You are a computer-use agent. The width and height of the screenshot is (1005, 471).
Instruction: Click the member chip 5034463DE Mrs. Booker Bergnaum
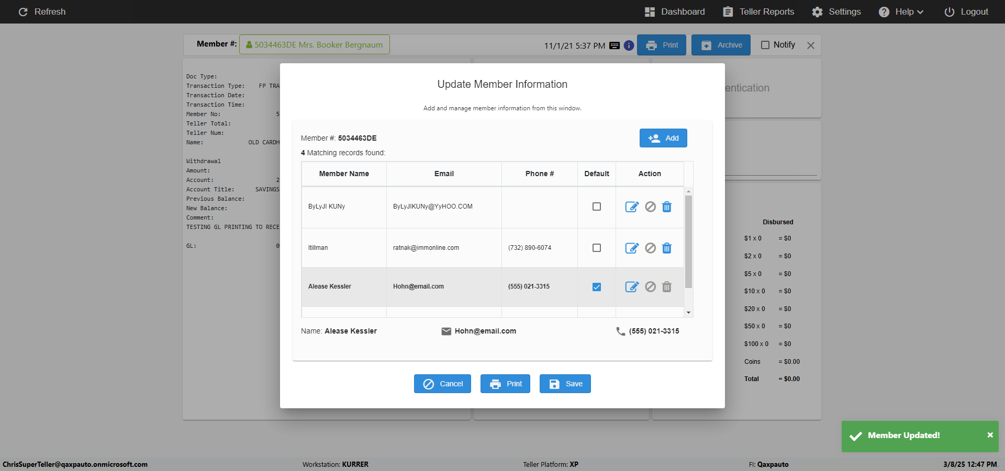315,44
